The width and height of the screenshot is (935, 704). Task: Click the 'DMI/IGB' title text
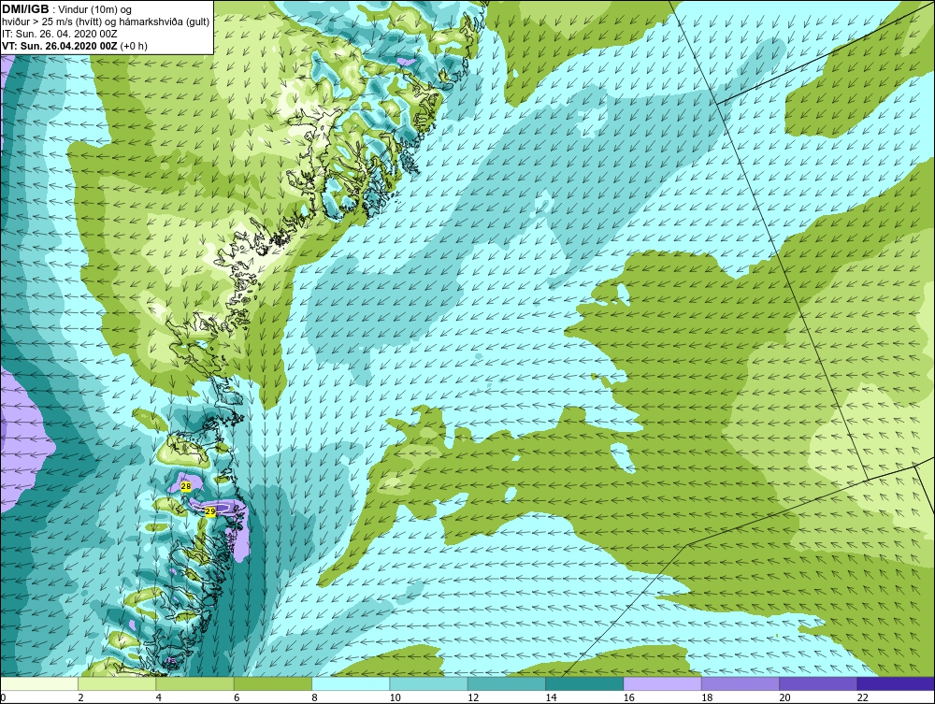(x=25, y=9)
